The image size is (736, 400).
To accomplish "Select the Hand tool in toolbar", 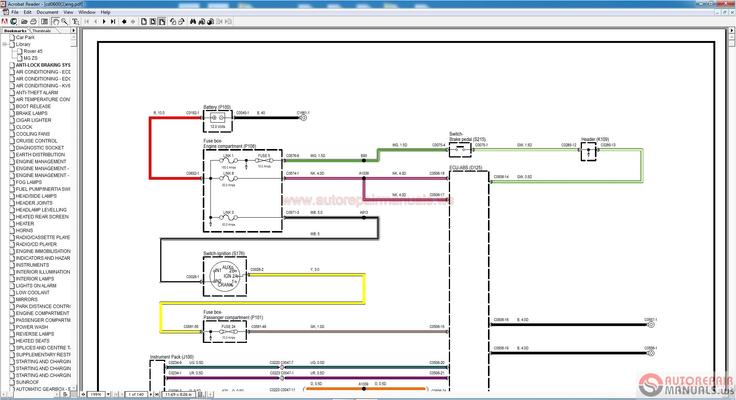I will (x=56, y=22).
